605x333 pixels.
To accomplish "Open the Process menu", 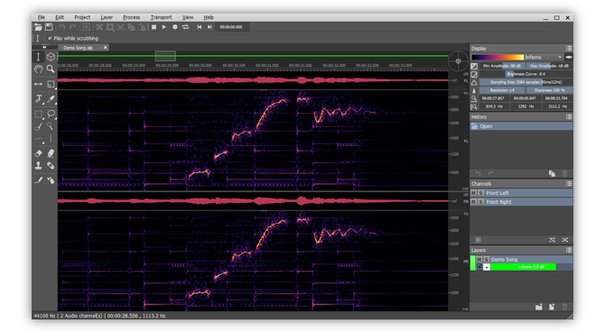I will (131, 17).
